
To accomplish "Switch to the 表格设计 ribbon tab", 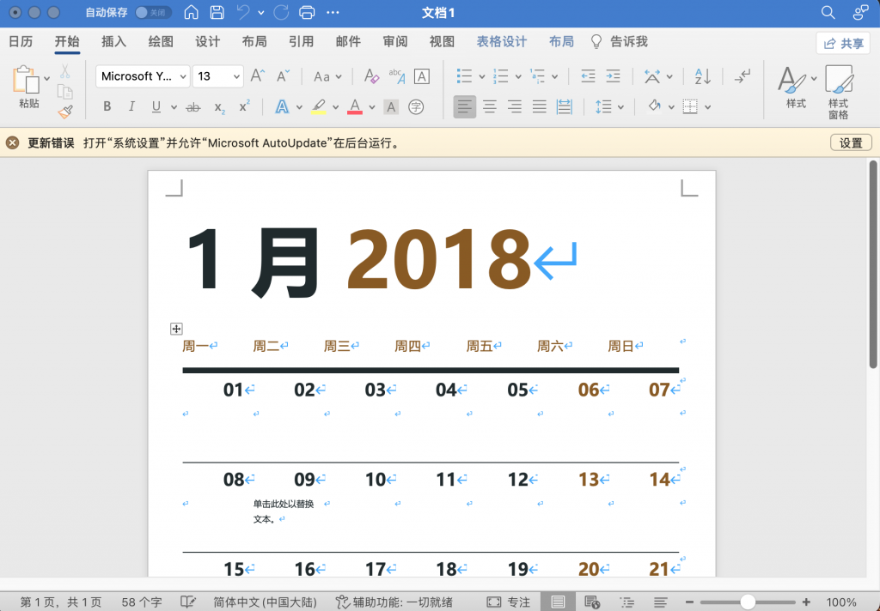I will (501, 40).
